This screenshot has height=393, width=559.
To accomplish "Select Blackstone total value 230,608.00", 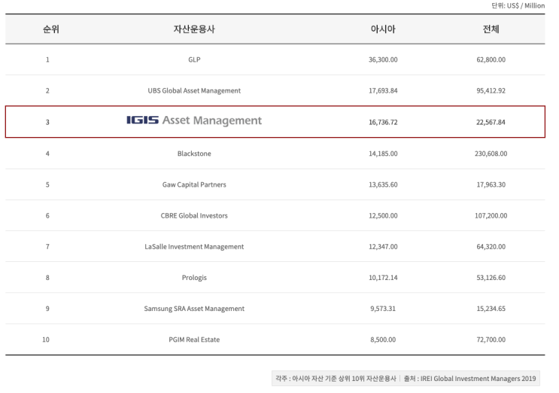I will click(x=491, y=154).
